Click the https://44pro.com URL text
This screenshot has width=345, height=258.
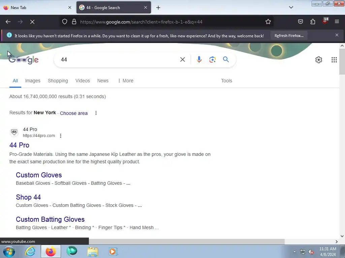39,136
